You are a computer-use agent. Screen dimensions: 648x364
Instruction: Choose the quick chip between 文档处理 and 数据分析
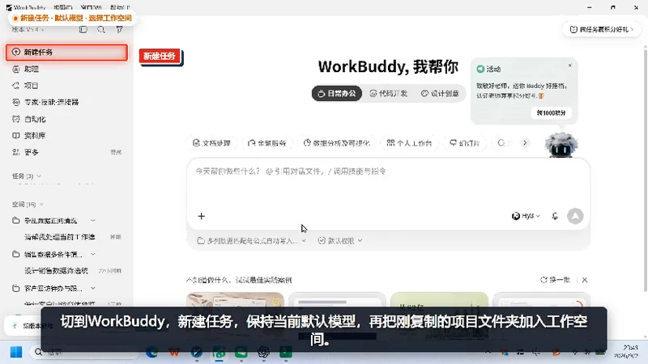click(x=266, y=143)
